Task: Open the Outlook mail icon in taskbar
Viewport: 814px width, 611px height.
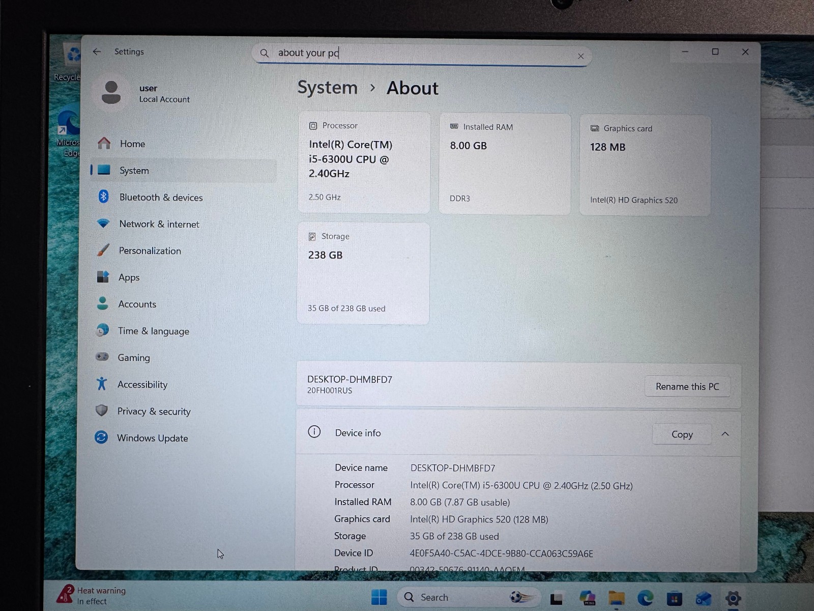Action: click(x=704, y=598)
